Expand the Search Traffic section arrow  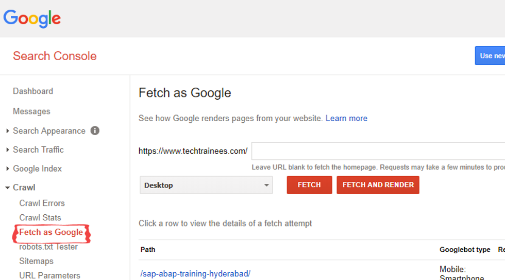7,150
